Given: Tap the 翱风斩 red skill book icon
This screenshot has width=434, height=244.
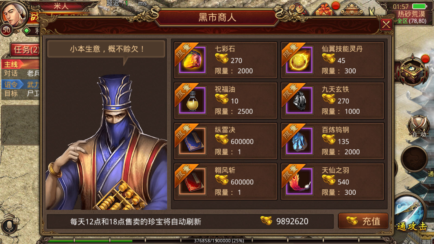Looking at the screenshot, I should (x=192, y=181).
